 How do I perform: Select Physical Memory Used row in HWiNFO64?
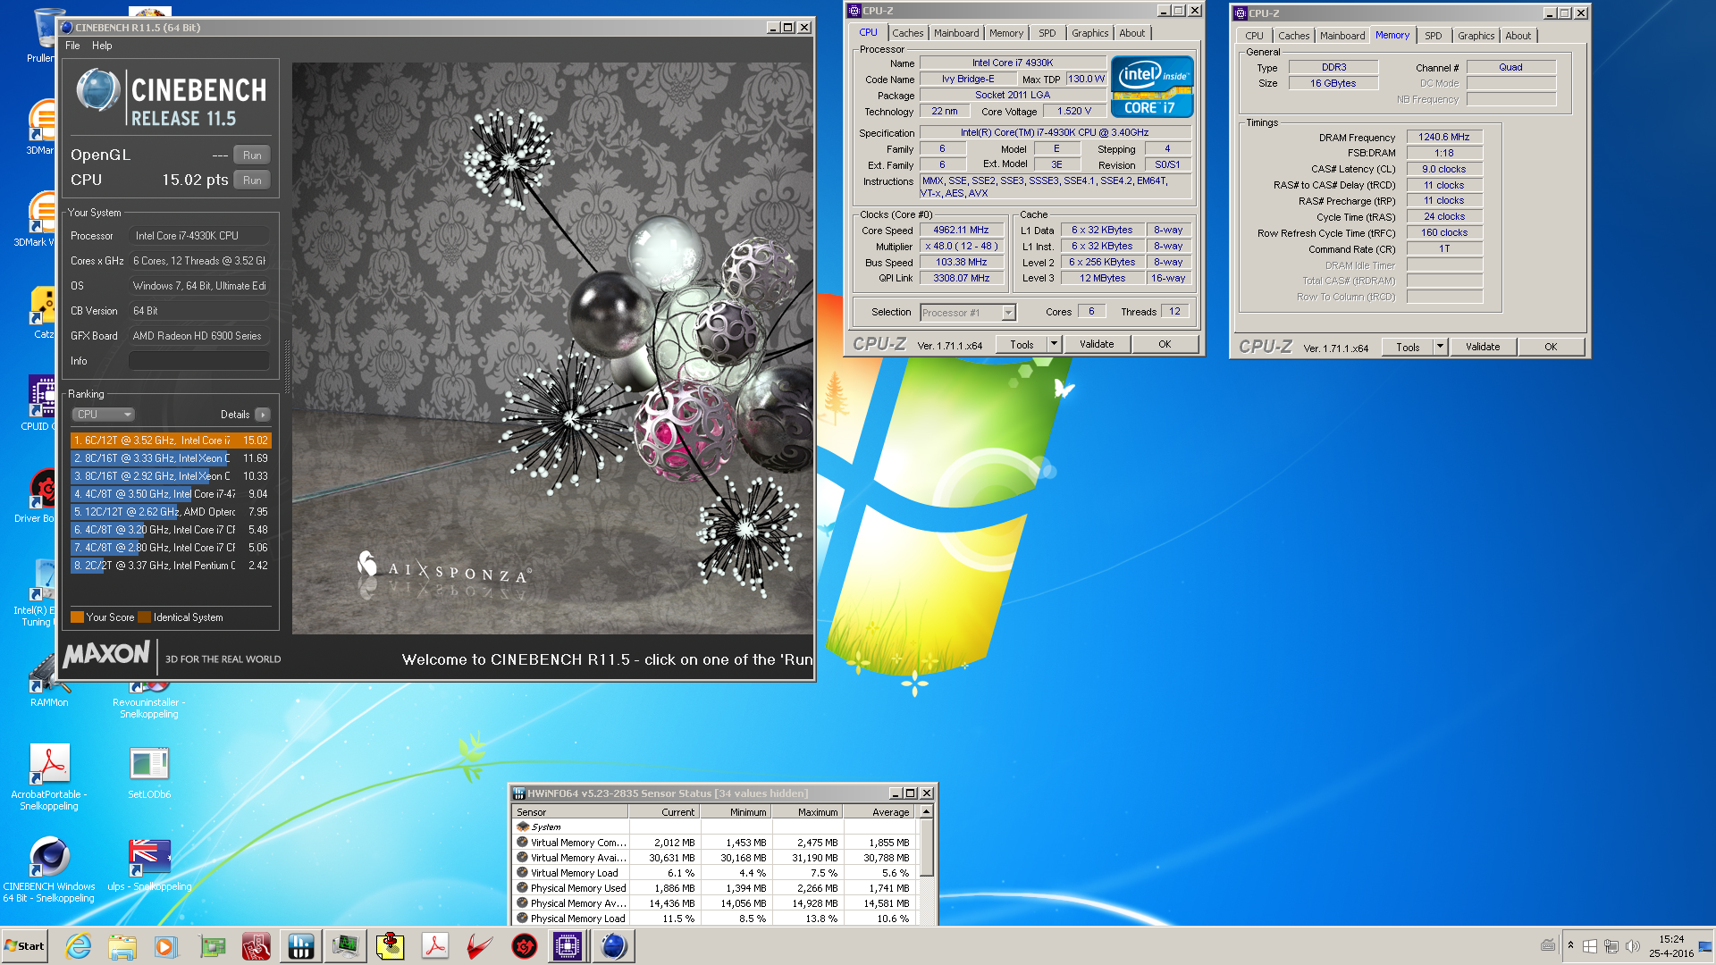(715, 888)
